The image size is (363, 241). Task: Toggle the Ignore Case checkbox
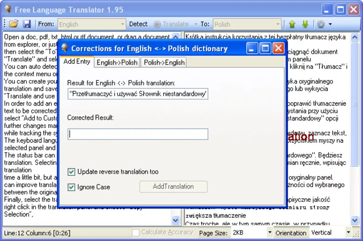point(71,187)
